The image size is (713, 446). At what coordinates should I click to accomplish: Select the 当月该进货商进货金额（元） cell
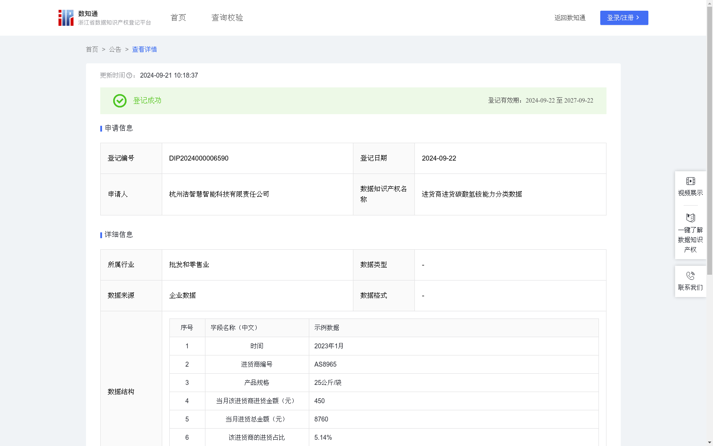click(x=257, y=401)
